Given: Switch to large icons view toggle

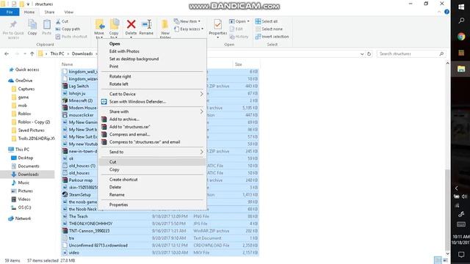Looking at the screenshot, I should pyautogui.click(x=445, y=260).
